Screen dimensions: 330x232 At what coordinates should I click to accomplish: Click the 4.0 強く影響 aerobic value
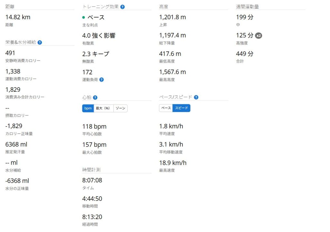99,35
